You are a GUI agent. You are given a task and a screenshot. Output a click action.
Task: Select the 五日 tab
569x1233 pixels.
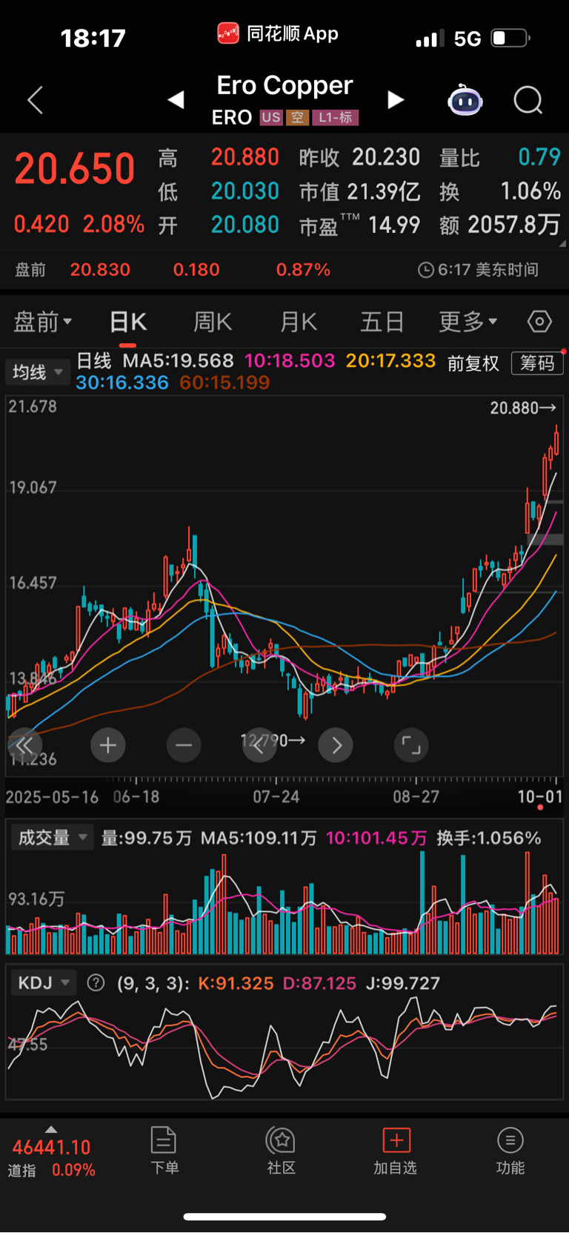pos(382,322)
